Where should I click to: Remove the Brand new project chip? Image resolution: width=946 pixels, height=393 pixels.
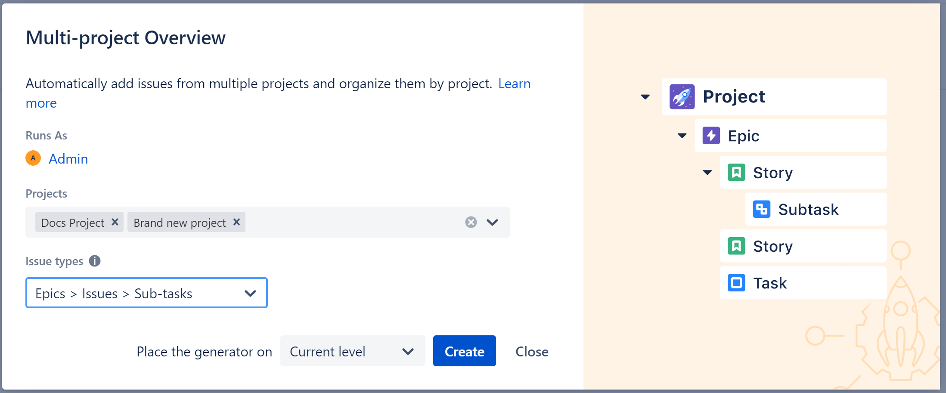pos(236,222)
